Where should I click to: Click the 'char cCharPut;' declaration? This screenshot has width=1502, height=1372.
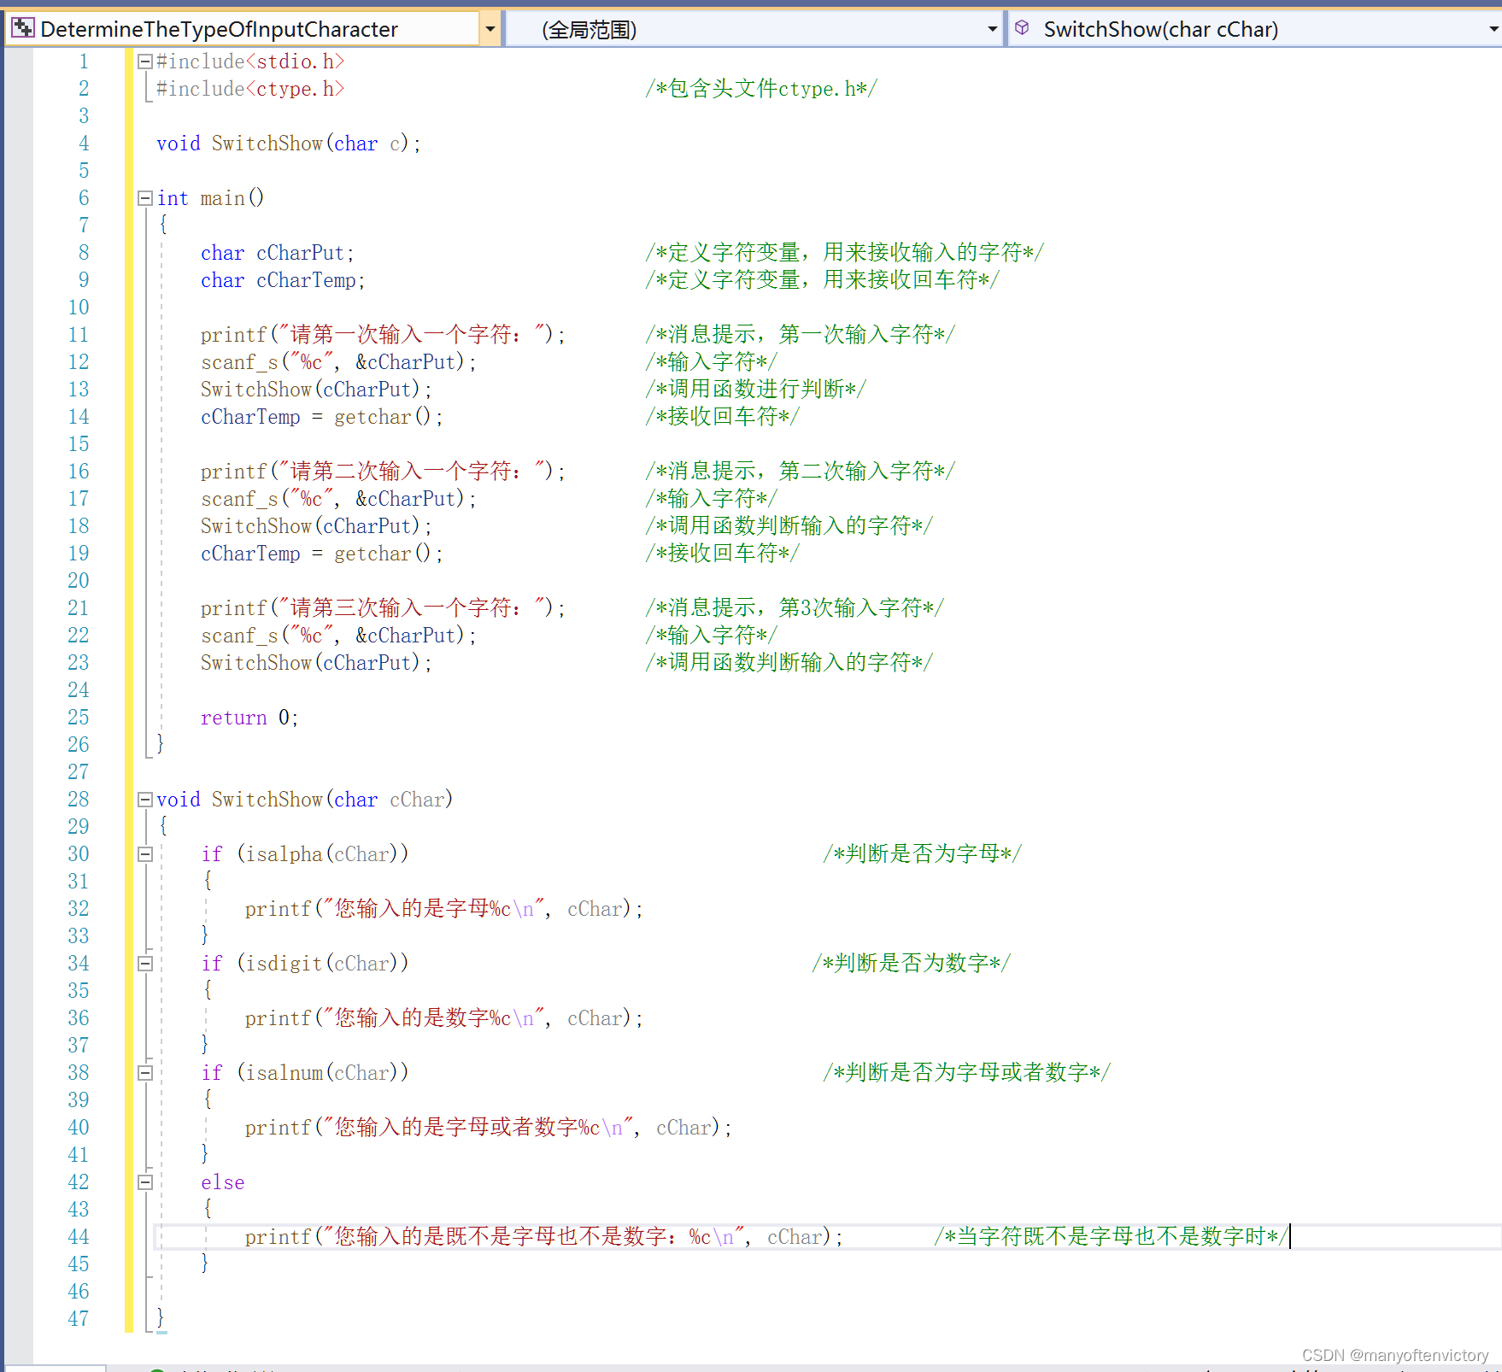[278, 253]
